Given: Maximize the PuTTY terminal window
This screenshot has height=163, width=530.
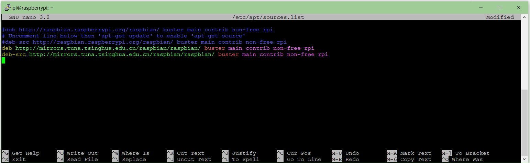Looking at the screenshot, I should pyautogui.click(x=499, y=8).
